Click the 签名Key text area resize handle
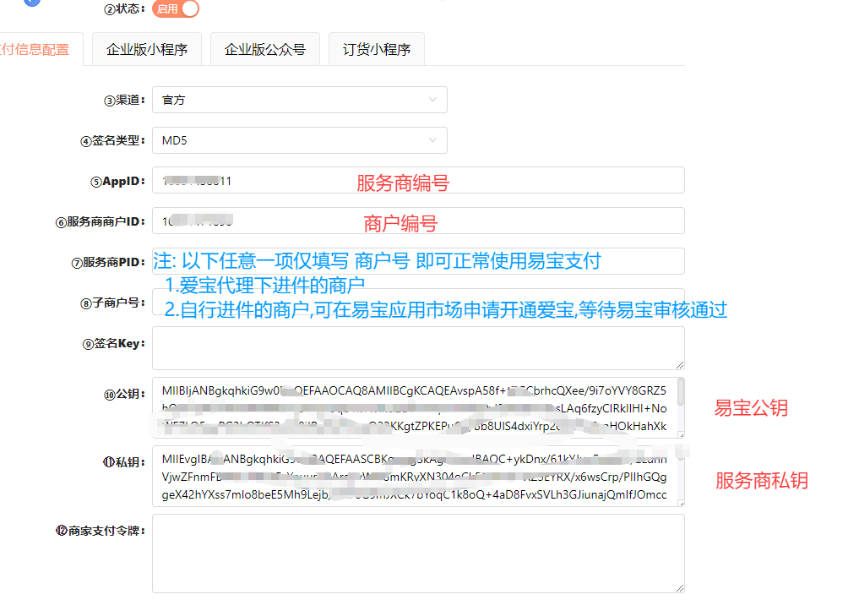This screenshot has width=859, height=600. (x=680, y=365)
